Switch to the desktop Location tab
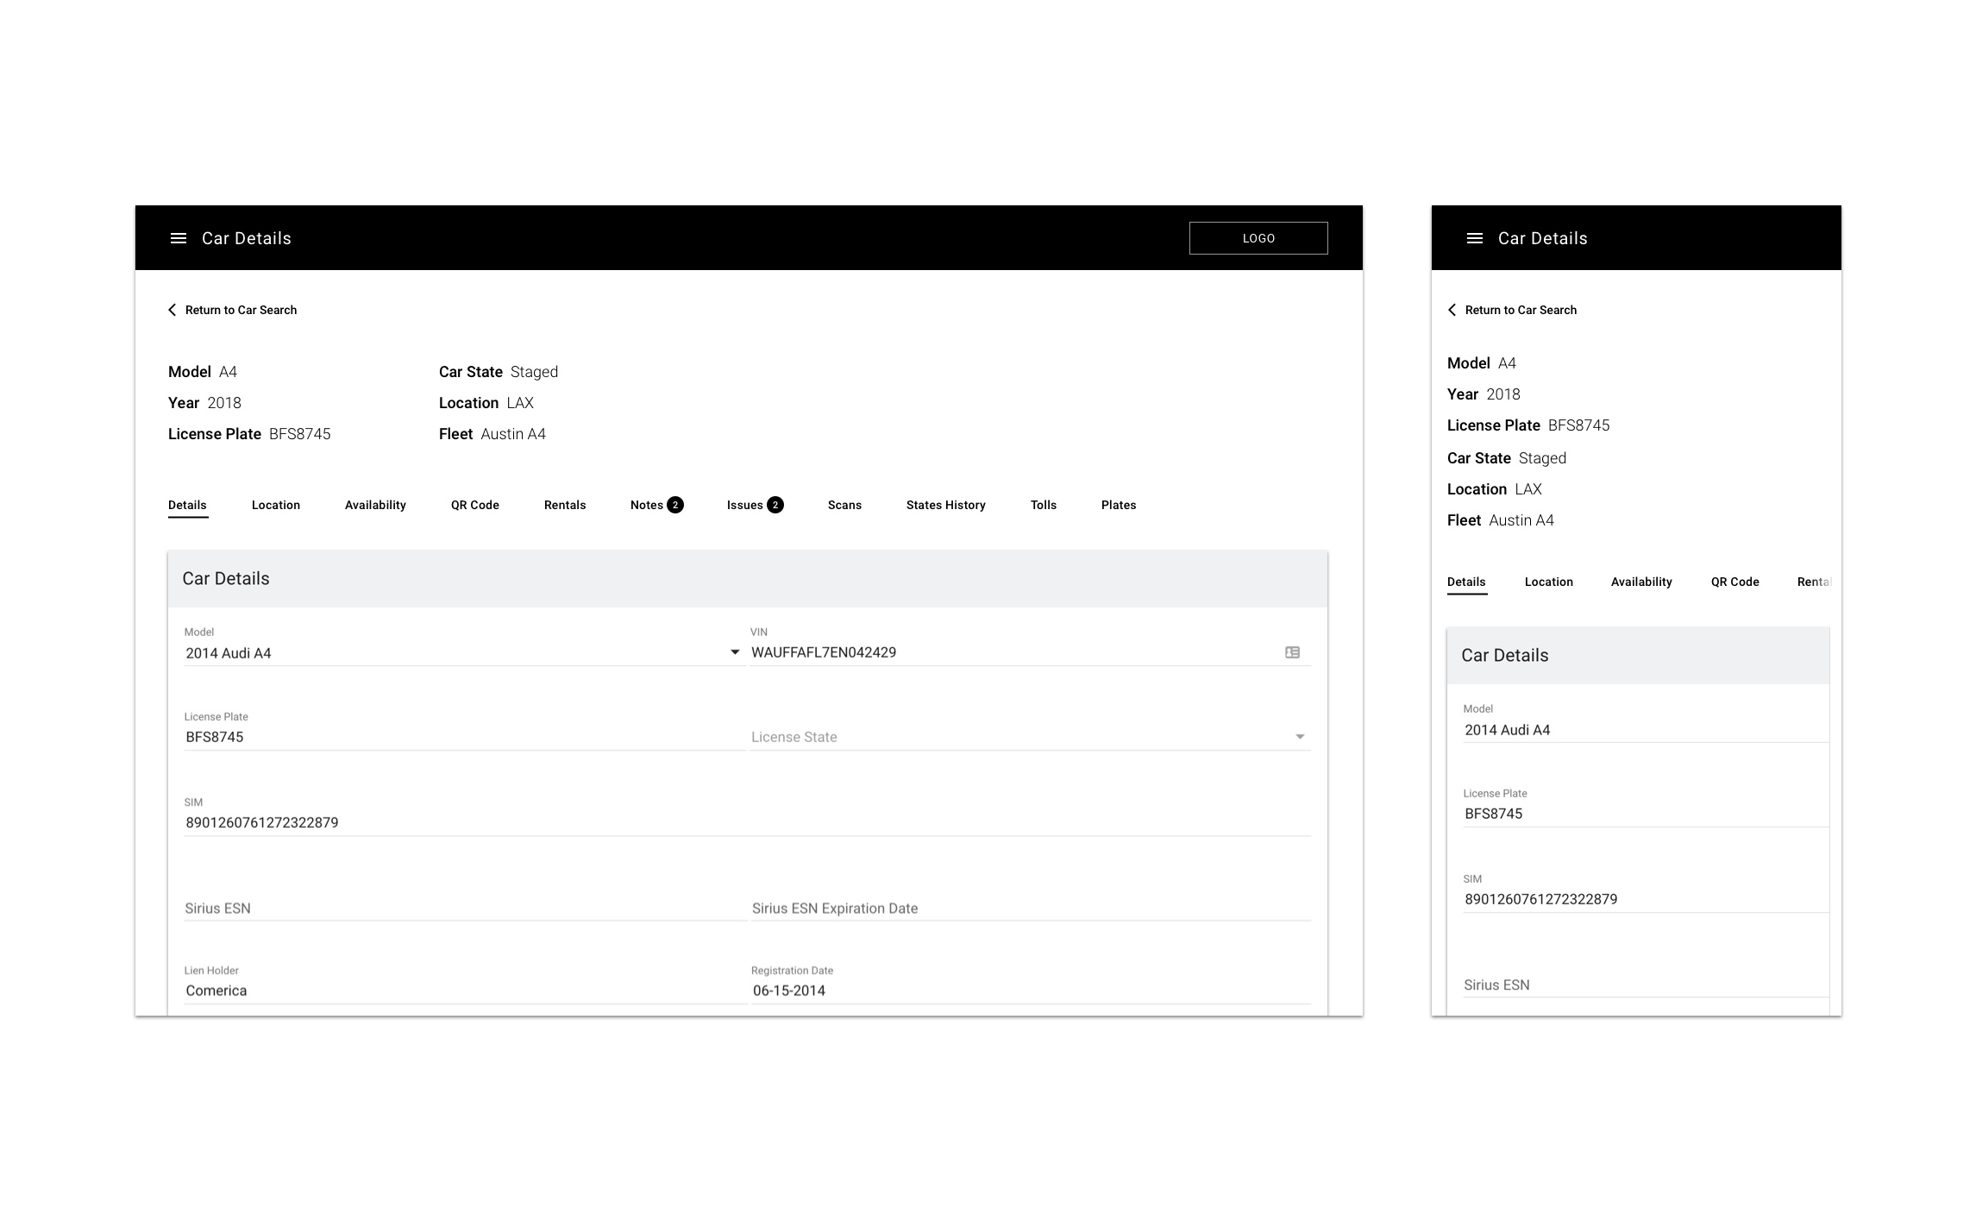The image size is (1976, 1221). [276, 505]
